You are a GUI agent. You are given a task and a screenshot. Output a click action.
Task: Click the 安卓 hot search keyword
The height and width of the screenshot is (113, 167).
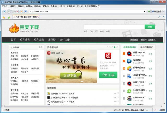tap(102, 31)
